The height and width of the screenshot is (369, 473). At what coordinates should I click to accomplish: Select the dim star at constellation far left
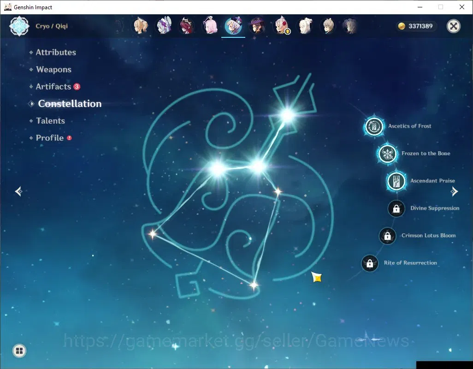[x=153, y=234]
